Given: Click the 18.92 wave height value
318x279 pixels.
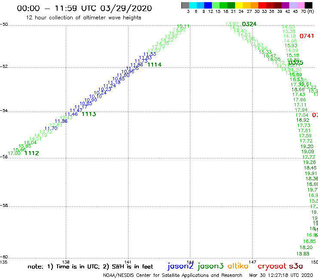Looking at the screenshot, I should pyautogui.click(x=303, y=120).
